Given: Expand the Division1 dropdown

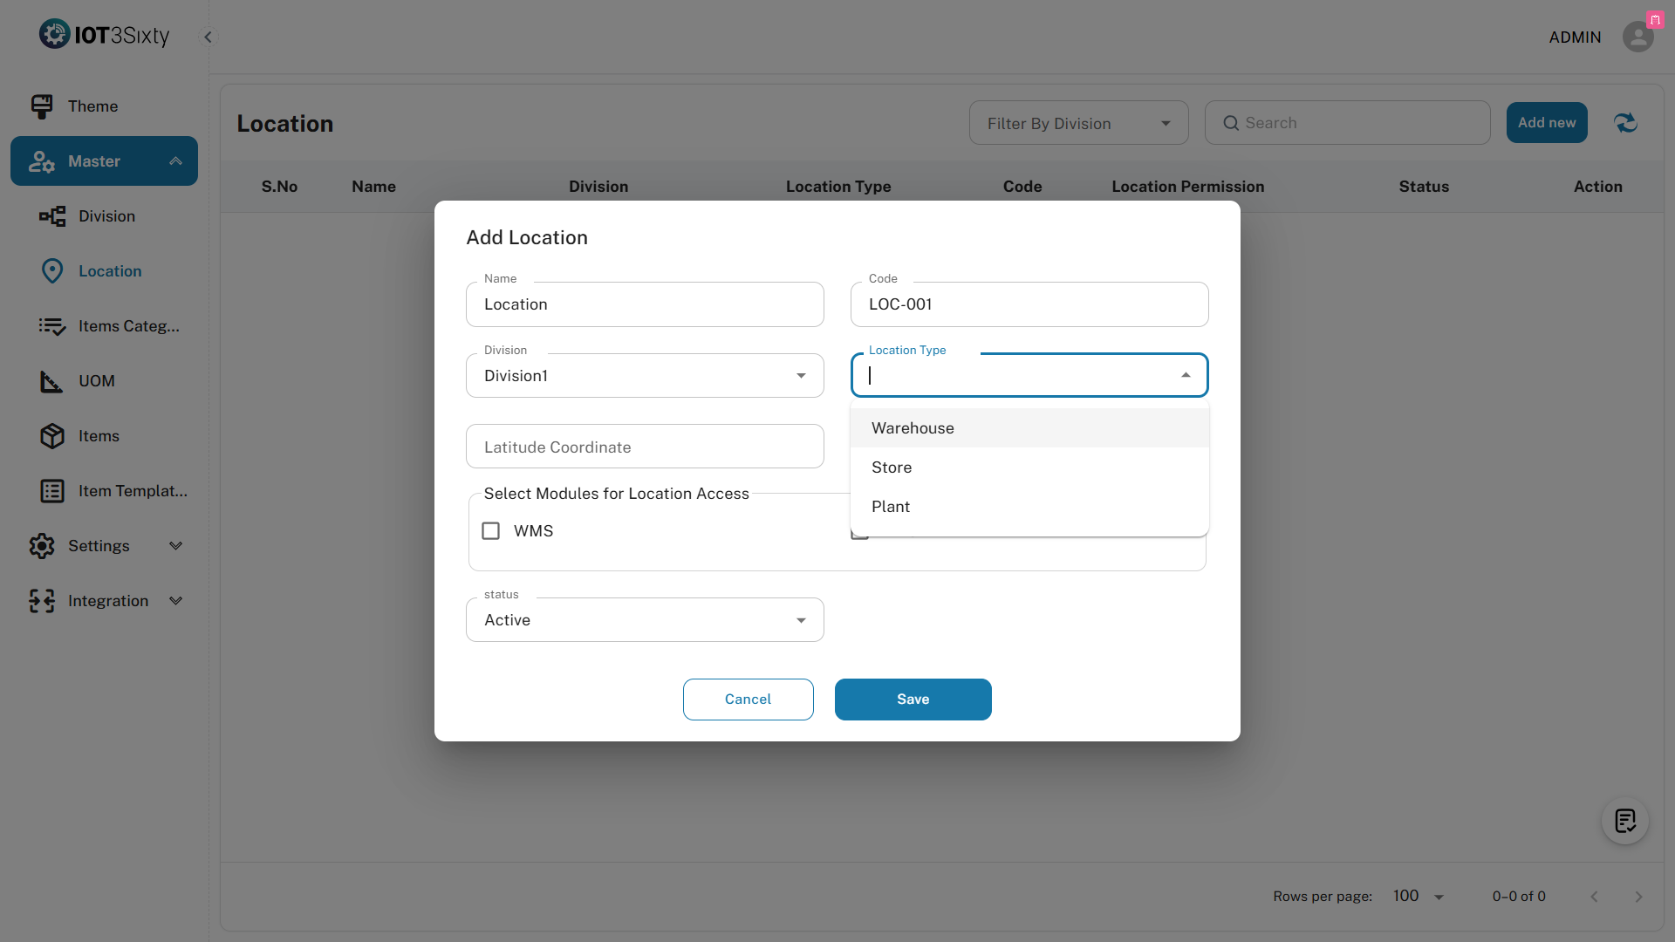Looking at the screenshot, I should 644,376.
